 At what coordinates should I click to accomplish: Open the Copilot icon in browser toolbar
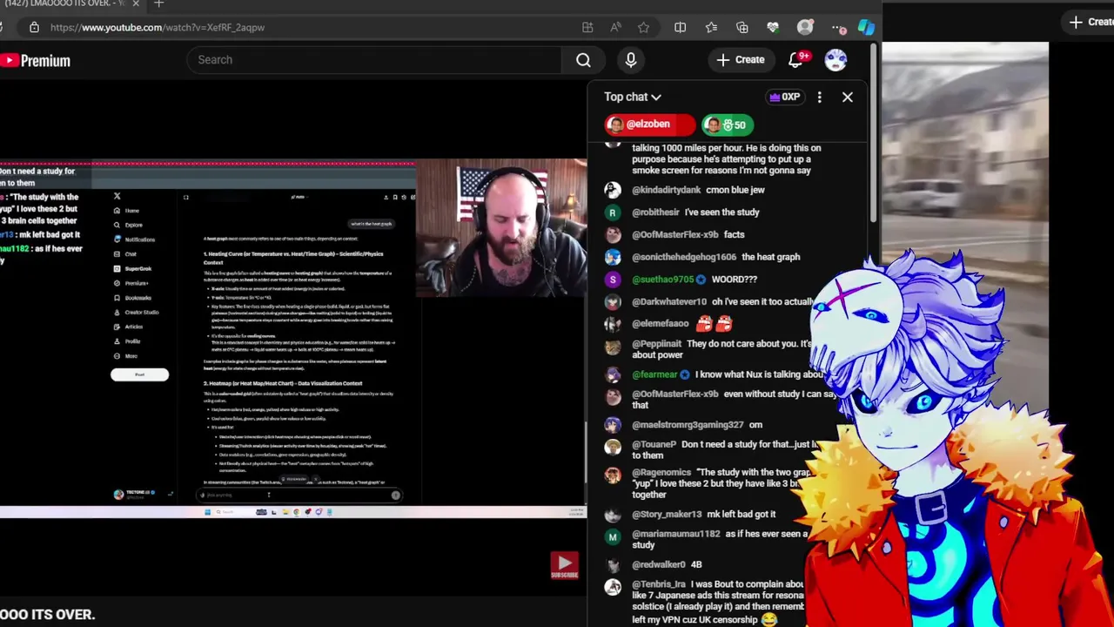pos(866,27)
